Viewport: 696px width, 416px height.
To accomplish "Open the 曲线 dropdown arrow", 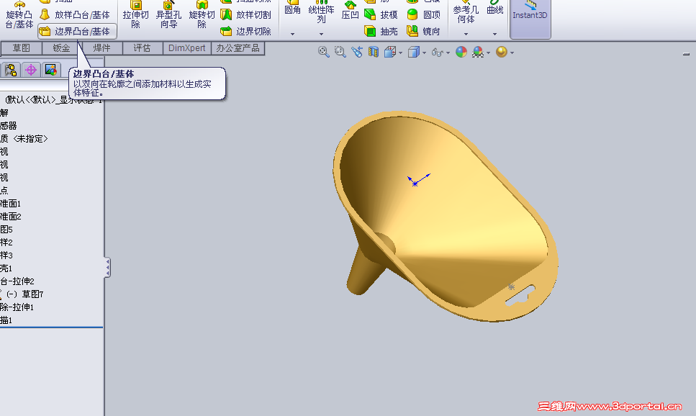I will click(x=494, y=34).
